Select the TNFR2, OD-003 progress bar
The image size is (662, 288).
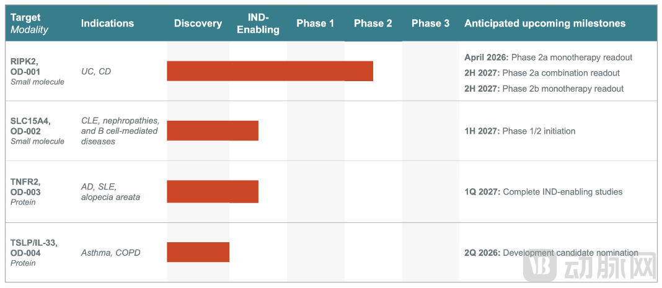click(213, 191)
